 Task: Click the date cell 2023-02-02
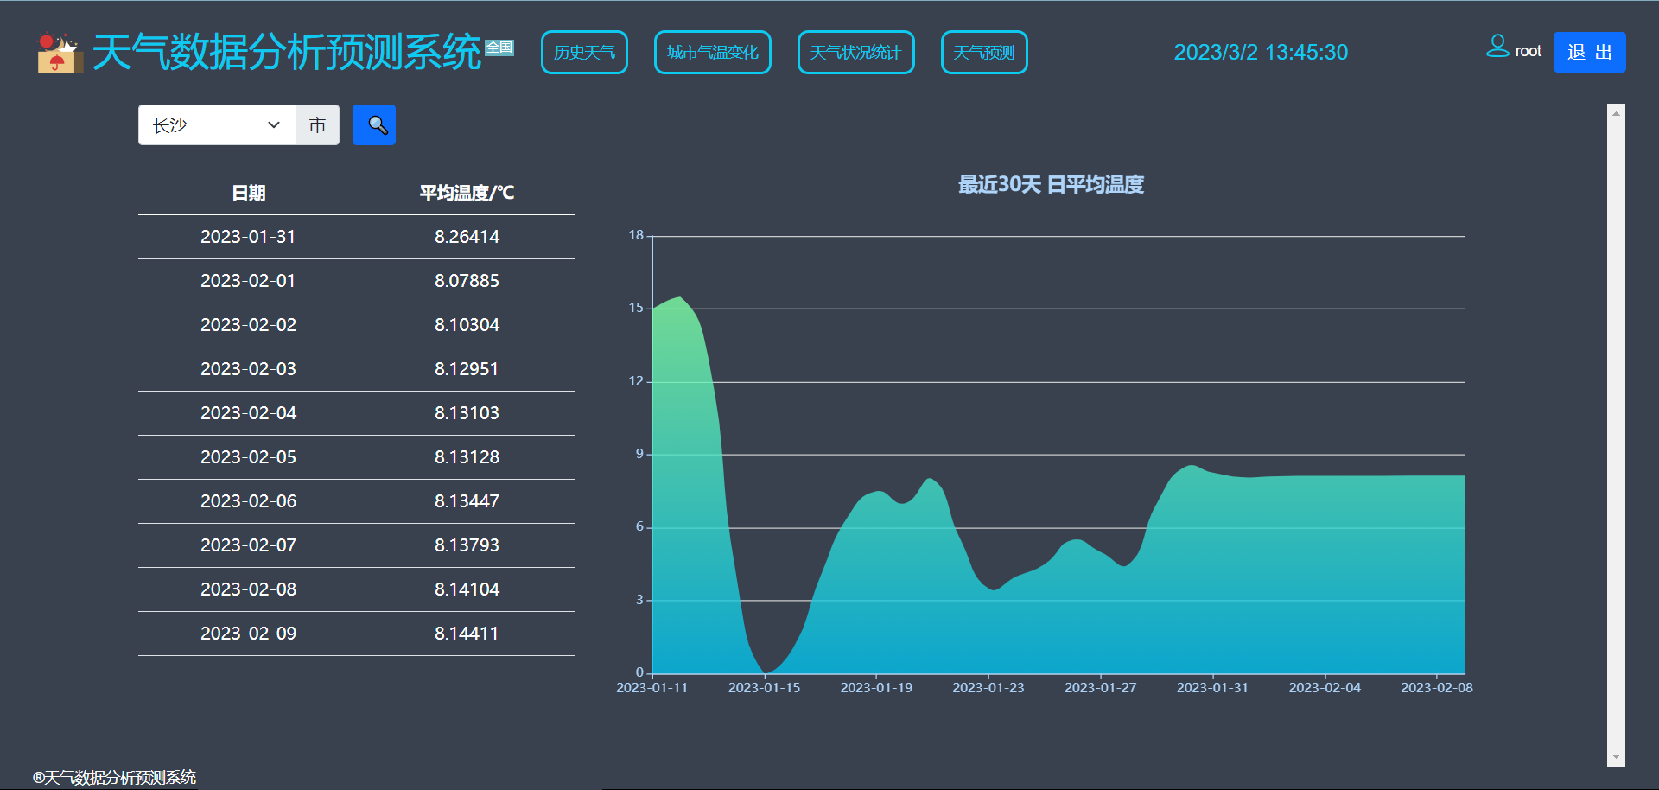(x=248, y=325)
